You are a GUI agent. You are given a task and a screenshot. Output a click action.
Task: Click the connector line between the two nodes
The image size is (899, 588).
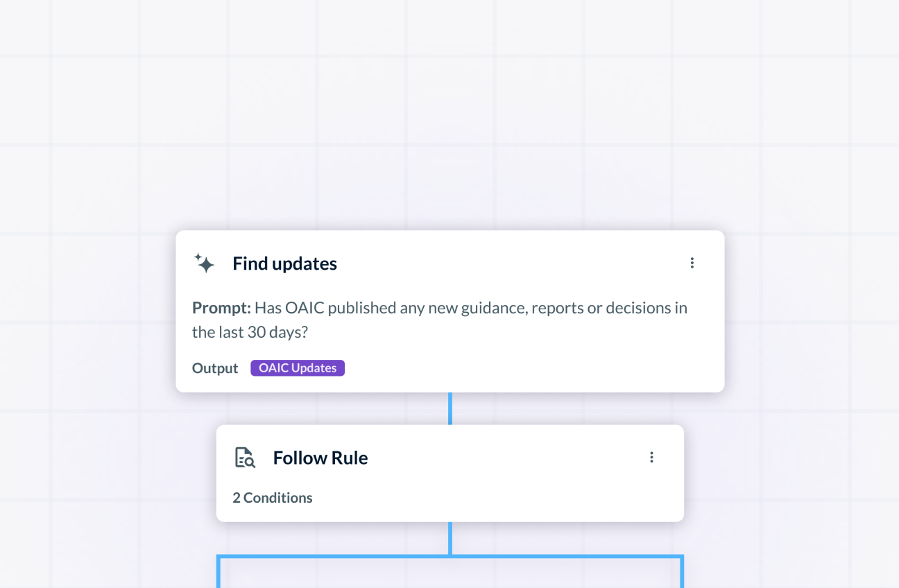(x=449, y=408)
